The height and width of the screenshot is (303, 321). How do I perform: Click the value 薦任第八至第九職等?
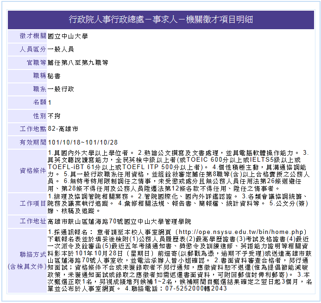78,63
